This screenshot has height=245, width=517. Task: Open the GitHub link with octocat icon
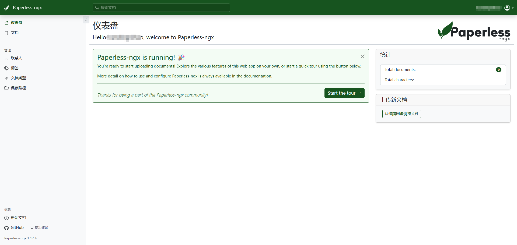pos(14,228)
